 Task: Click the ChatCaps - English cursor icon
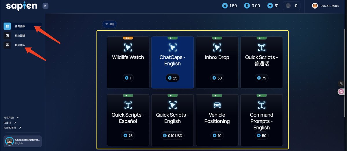(x=173, y=47)
